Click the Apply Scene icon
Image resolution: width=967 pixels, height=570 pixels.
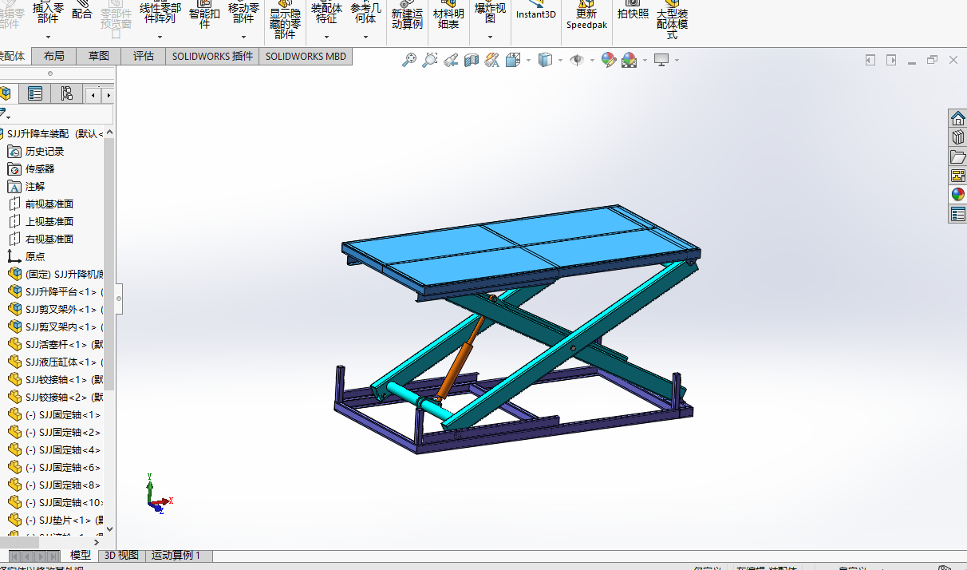[x=629, y=60]
